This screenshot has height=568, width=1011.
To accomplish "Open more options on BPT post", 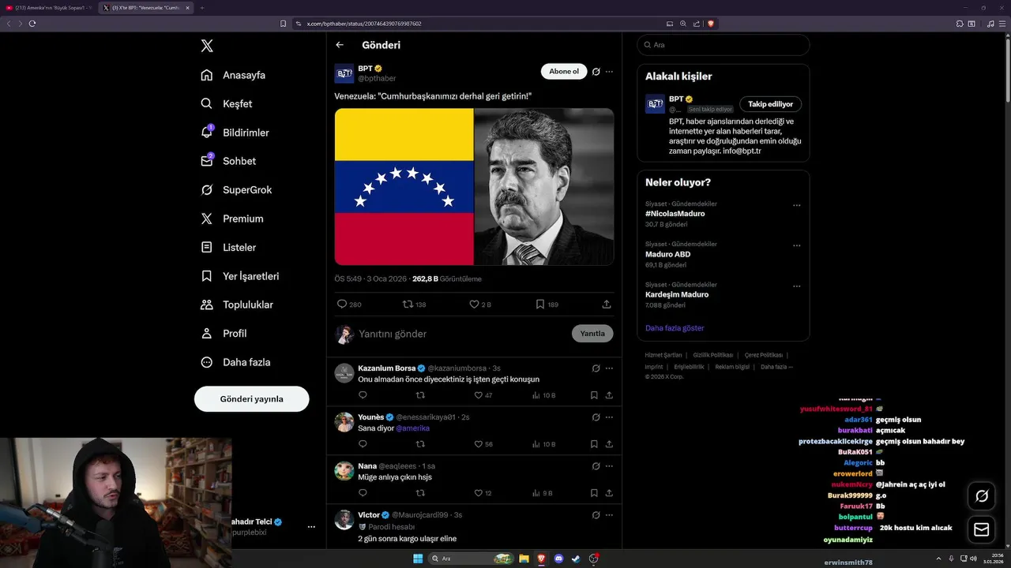I will pyautogui.click(x=609, y=72).
